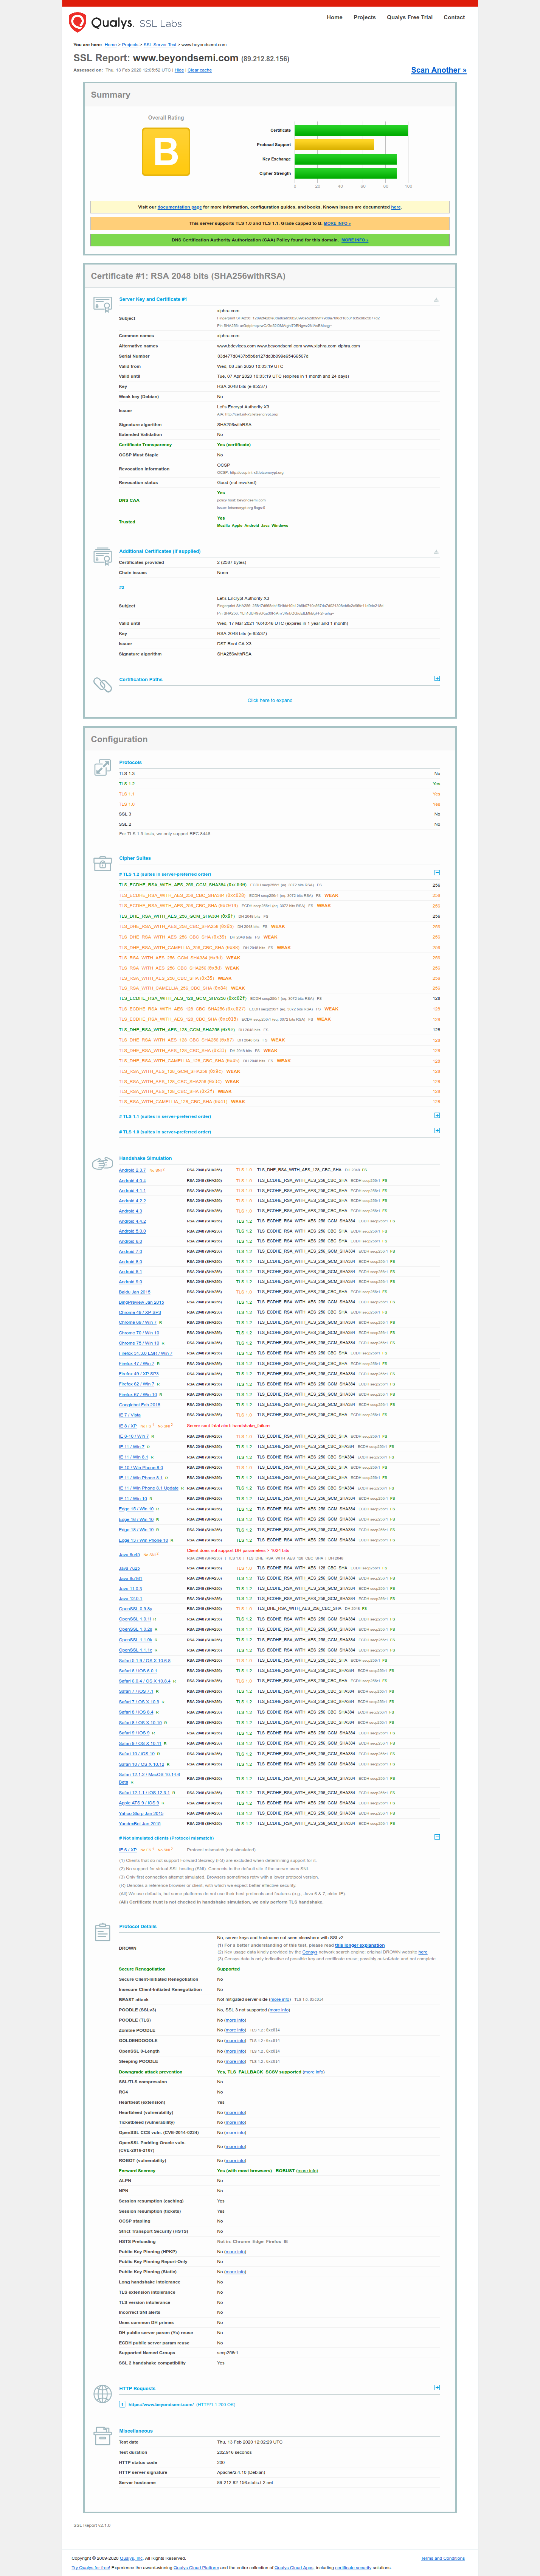Image resolution: width=540 pixels, height=2576 pixels.
Task: Click more info next to Ticketbleed
Action: coord(235,2122)
